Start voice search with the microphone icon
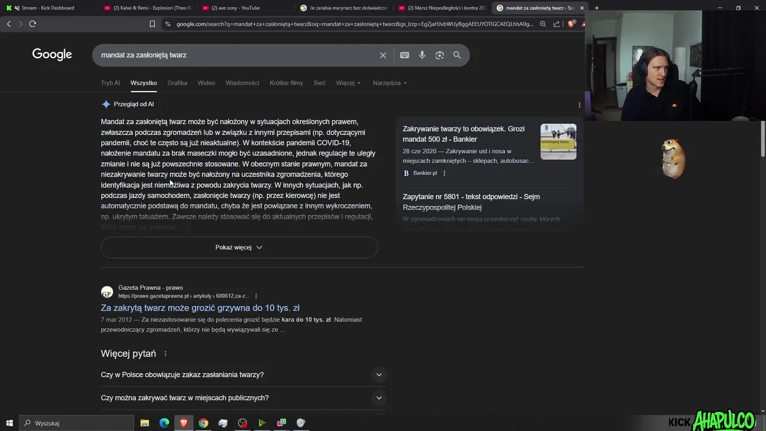Viewport: 766px width, 431px height. click(422, 55)
